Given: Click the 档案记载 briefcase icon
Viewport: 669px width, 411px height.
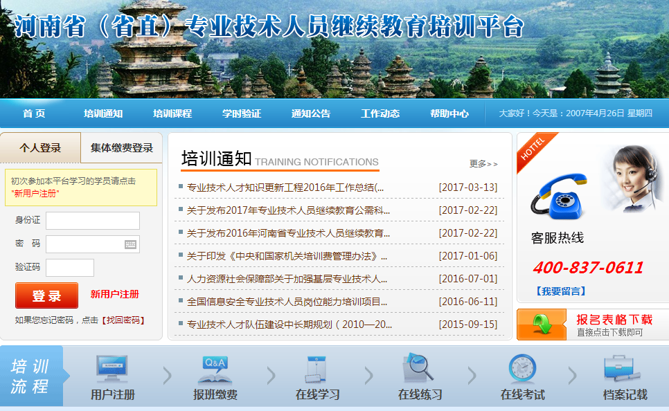Looking at the screenshot, I should tap(624, 369).
